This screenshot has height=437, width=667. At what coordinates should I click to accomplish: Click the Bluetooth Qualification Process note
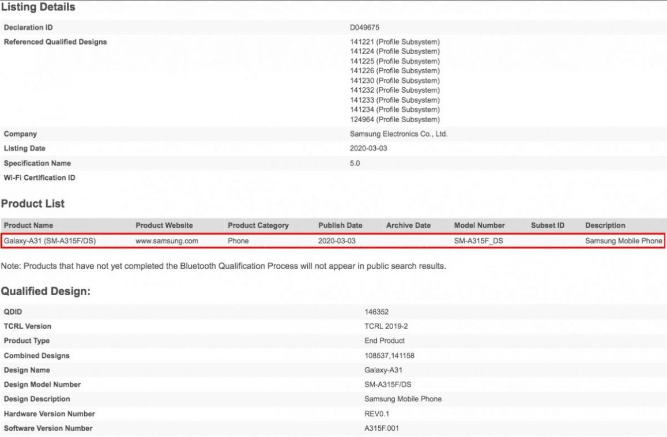point(223,266)
